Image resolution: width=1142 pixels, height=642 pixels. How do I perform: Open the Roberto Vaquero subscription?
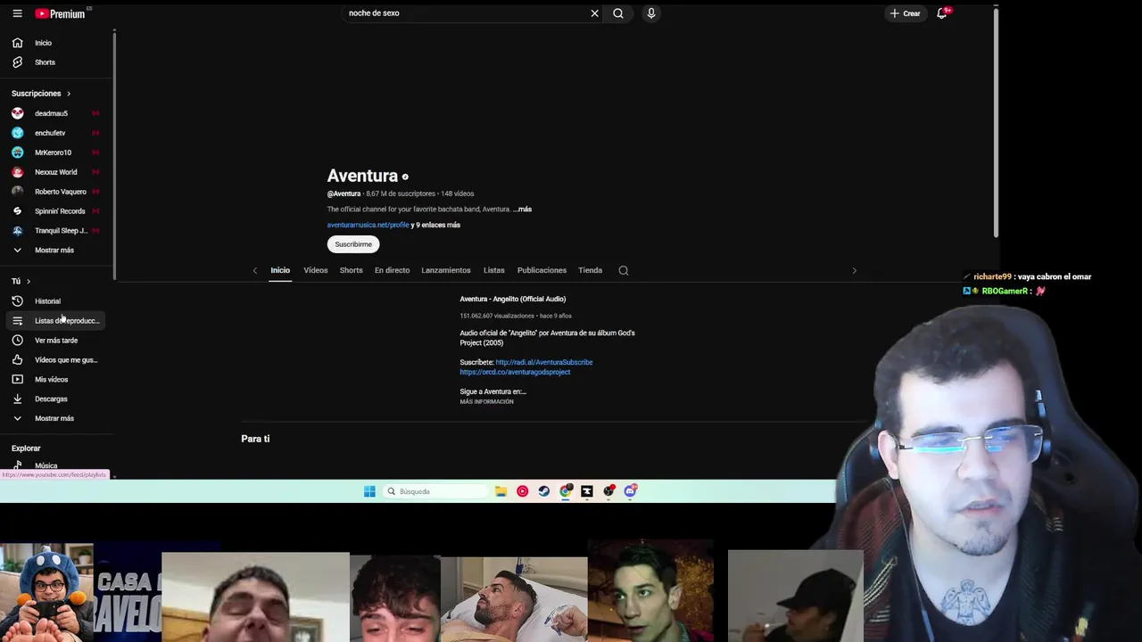coord(55,192)
